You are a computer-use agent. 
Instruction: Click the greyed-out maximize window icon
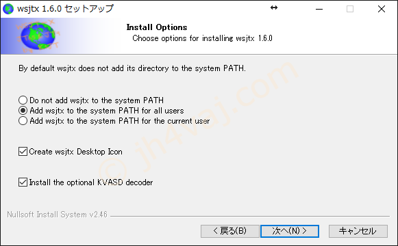point(350,9)
